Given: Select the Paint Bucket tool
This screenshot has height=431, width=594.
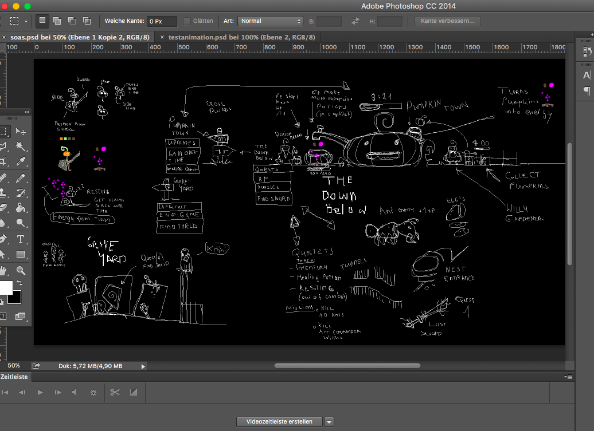Looking at the screenshot, I should [x=21, y=208].
